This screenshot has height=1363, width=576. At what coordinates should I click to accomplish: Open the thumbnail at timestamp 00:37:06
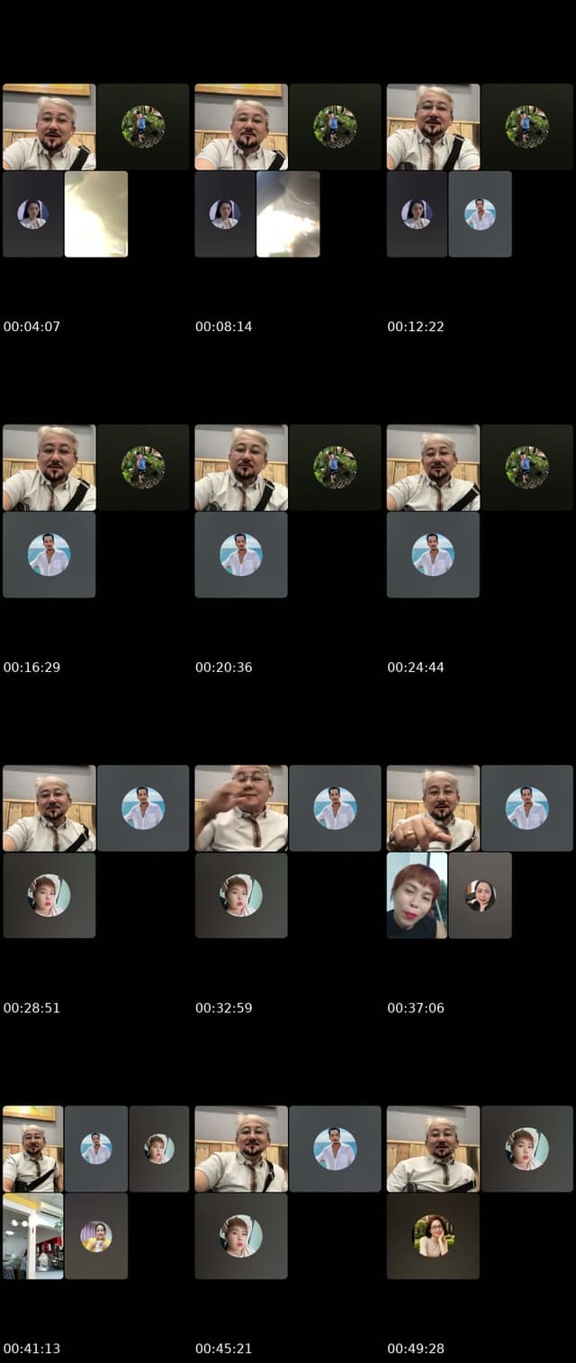point(480,852)
